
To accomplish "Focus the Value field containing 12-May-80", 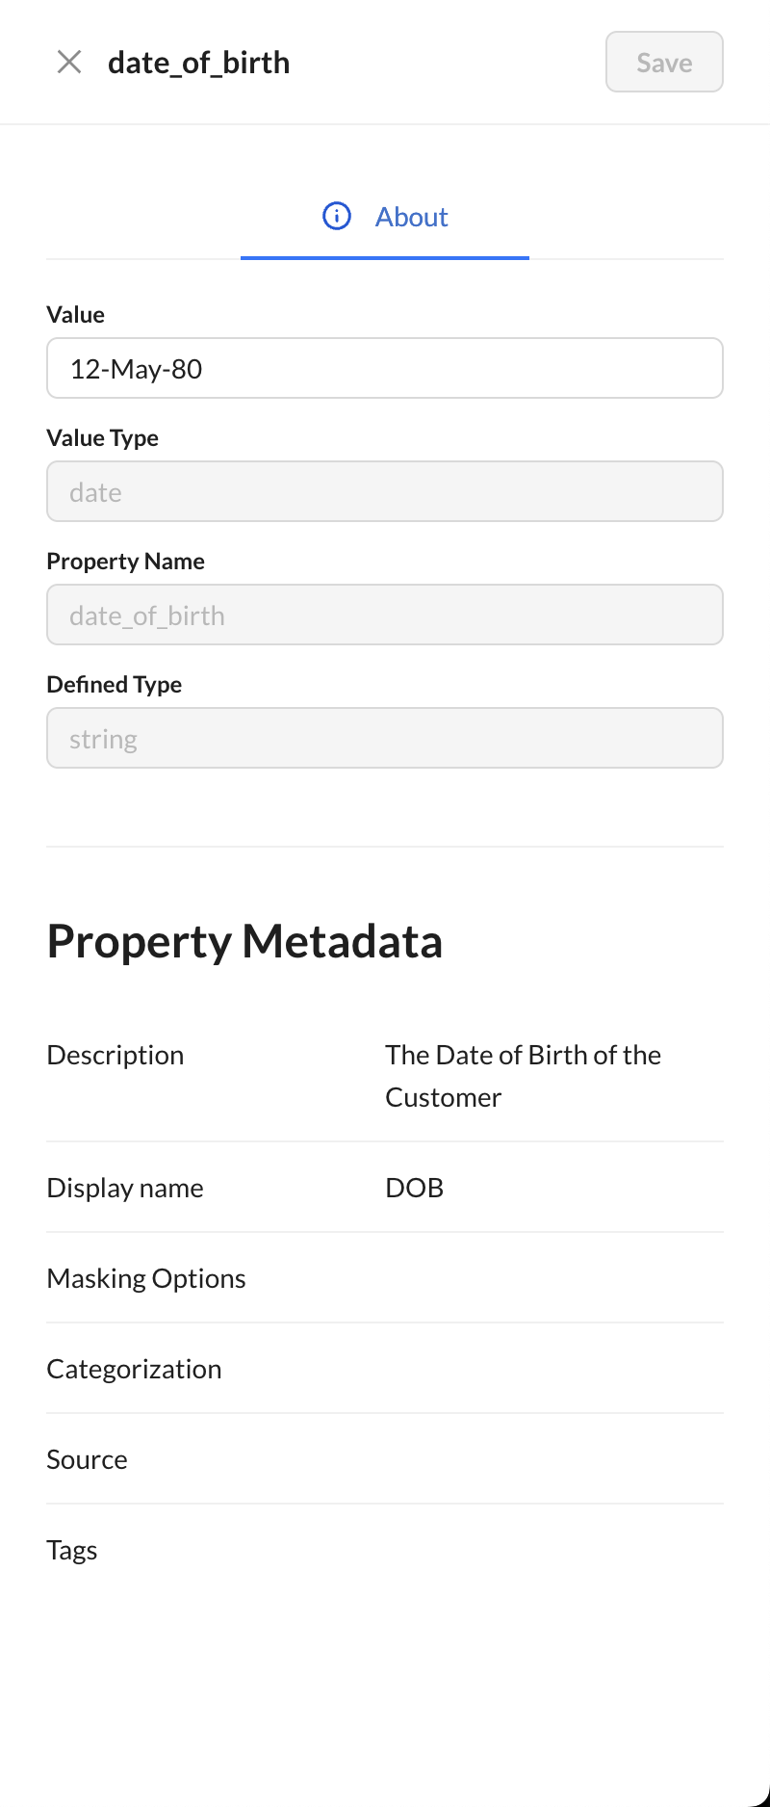I will 385,369.
